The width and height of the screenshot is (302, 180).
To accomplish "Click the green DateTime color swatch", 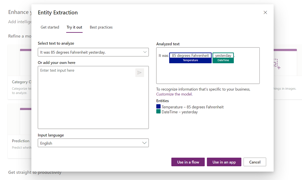I will click(x=158, y=111).
